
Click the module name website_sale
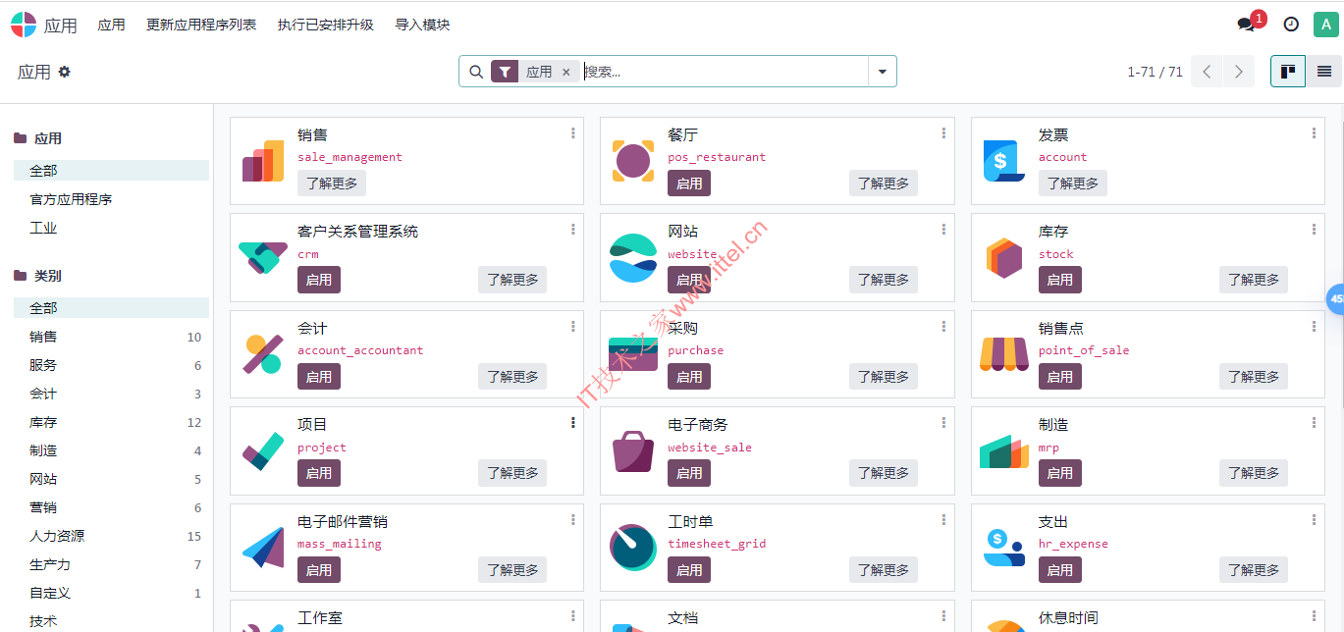(710, 448)
